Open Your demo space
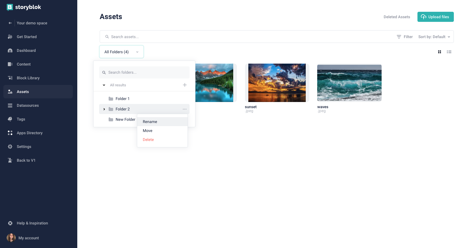Image resolution: width=474 pixels, height=248 pixels. (32, 23)
